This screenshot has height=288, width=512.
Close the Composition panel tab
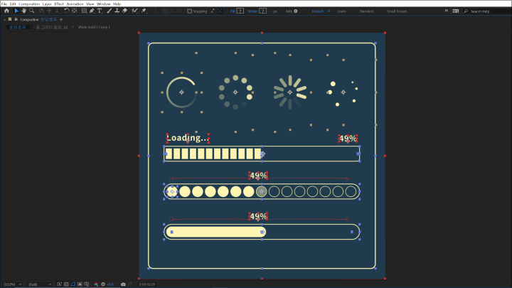click(x=4, y=20)
